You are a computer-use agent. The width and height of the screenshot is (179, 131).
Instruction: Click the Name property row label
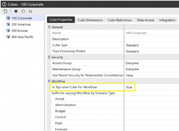(57, 33)
